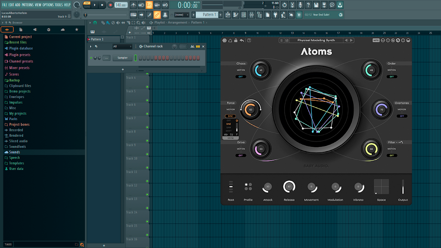The image size is (441, 248).
Task: Open the playlist view icon
Action: [228, 15]
